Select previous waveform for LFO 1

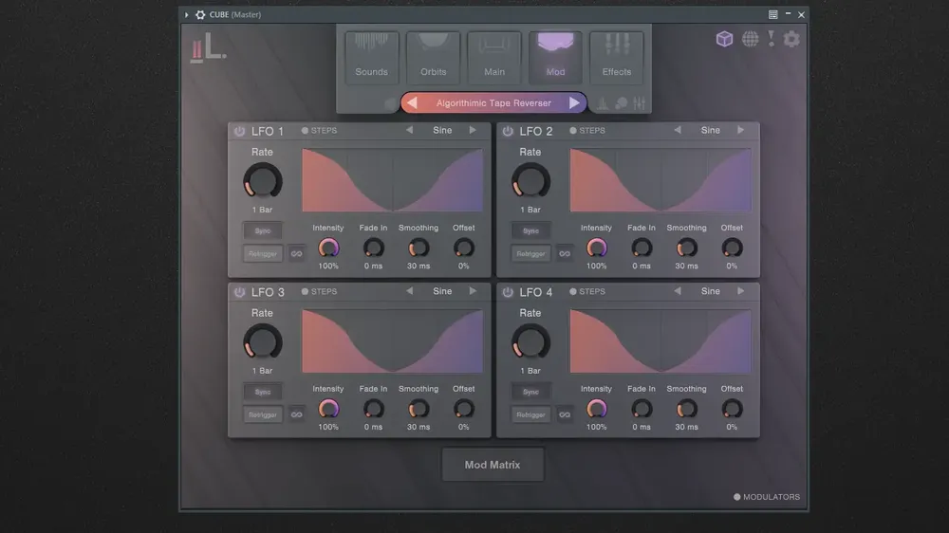point(410,130)
